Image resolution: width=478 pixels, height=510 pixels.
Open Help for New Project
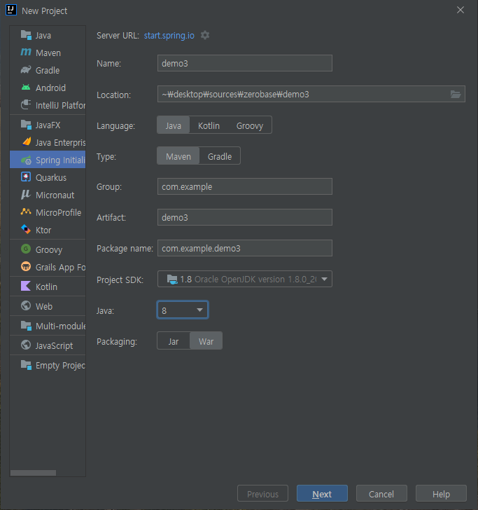(x=441, y=494)
